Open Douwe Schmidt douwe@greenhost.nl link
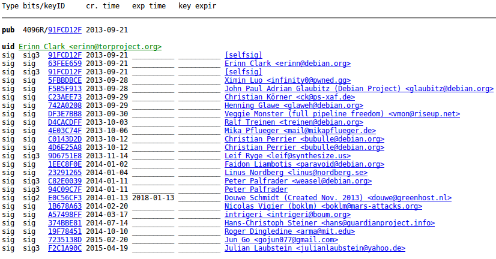The image size is (496, 259). [x=338, y=198]
